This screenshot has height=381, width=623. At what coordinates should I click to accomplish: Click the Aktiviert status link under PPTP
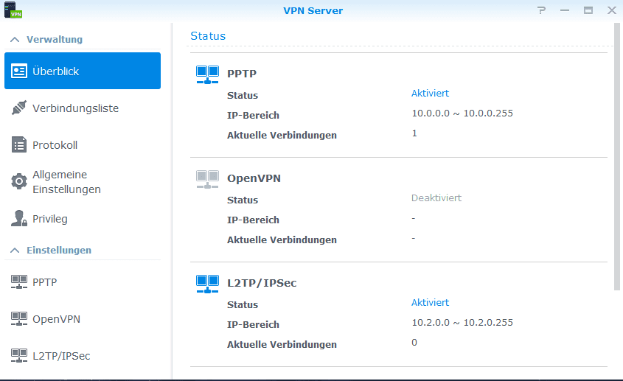point(430,94)
